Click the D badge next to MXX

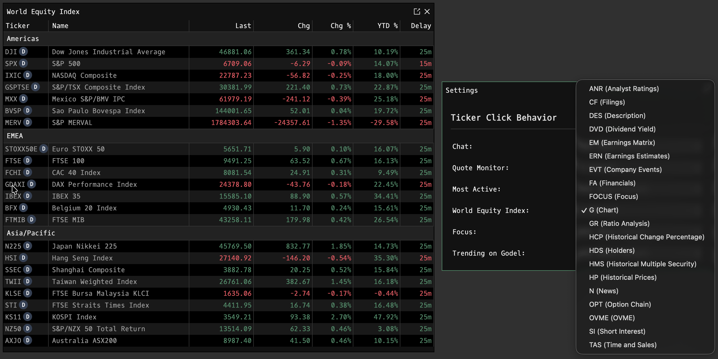point(24,99)
